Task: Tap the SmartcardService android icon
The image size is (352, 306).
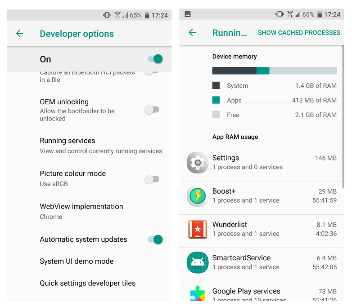Action: click(198, 262)
